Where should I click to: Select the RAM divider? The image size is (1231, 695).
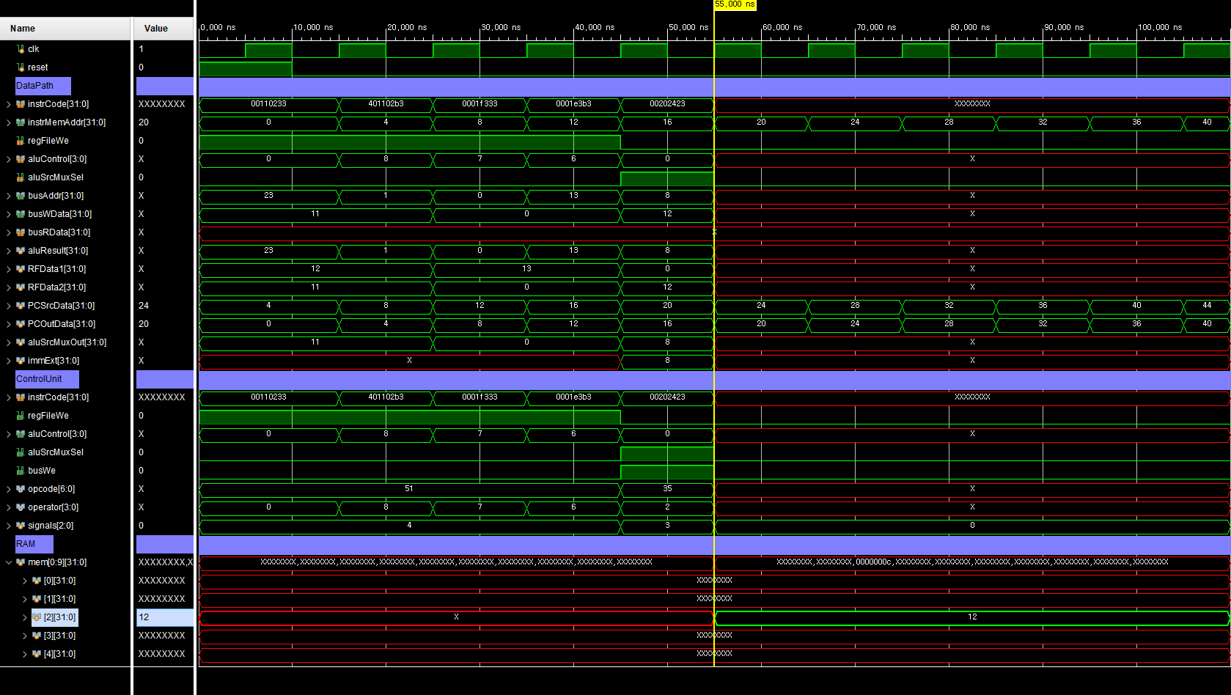[x=34, y=544]
